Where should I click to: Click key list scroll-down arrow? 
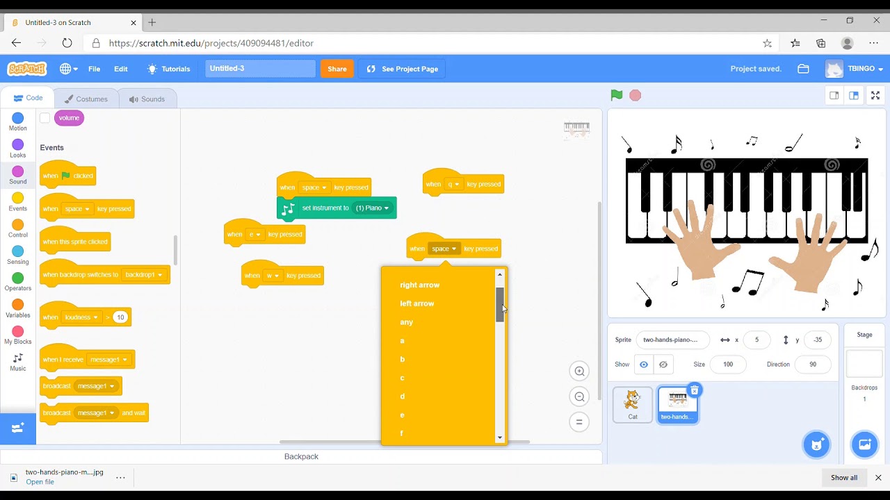[499, 438]
